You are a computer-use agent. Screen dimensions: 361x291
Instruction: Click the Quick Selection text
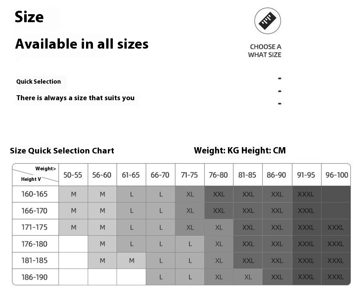coord(38,81)
